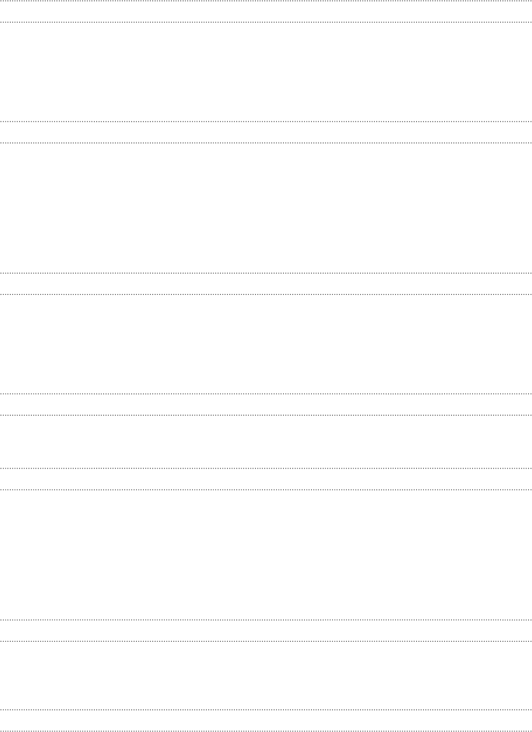Click the first dotted answer line
This screenshot has width=532, height=732.
(x=266, y=1)
